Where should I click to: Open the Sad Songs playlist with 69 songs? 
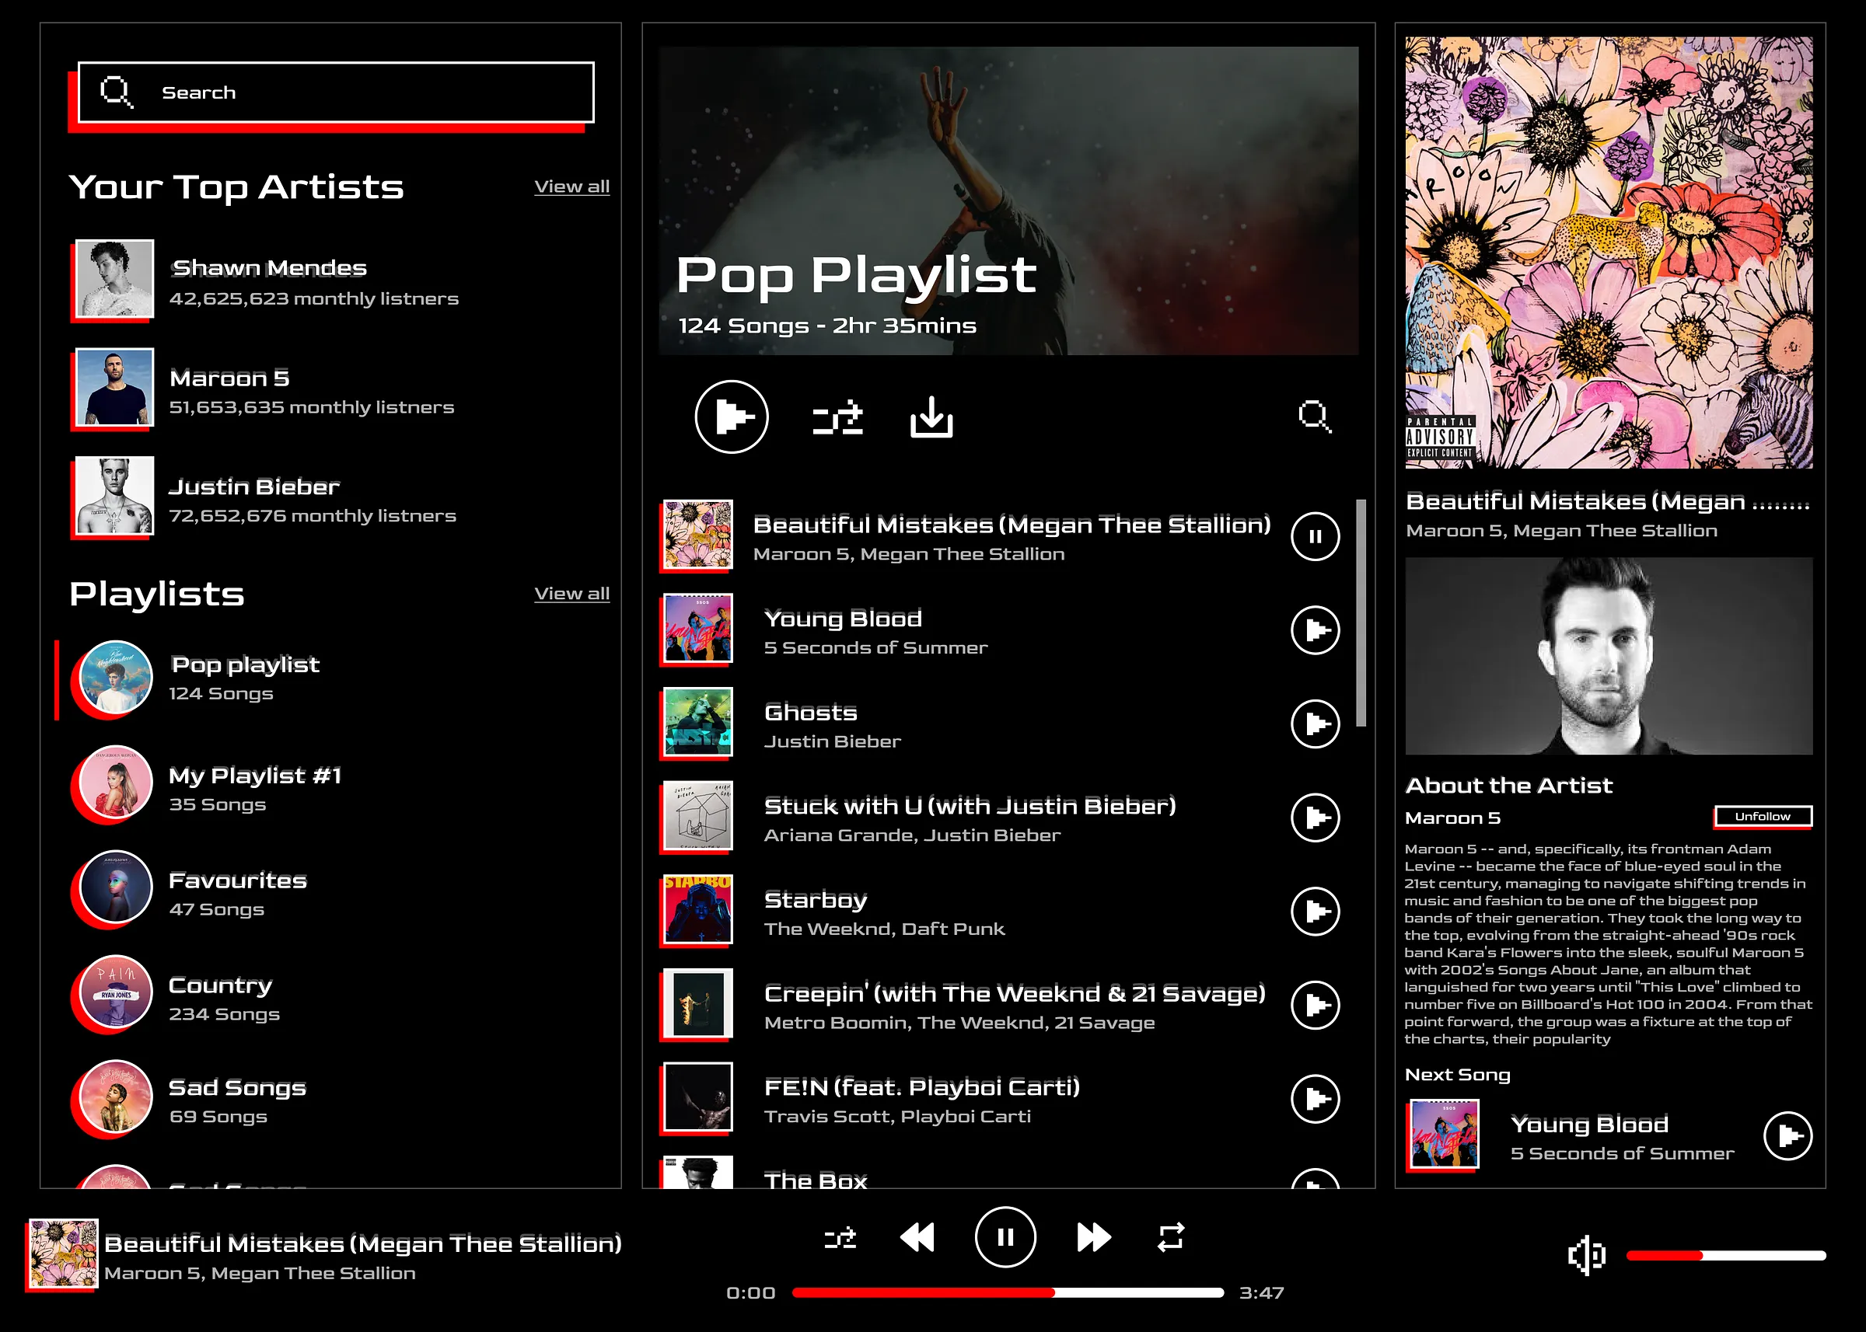coord(189,1100)
